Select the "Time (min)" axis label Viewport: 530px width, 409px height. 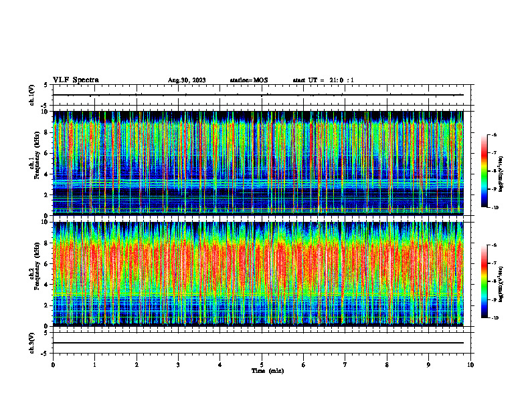268,371
